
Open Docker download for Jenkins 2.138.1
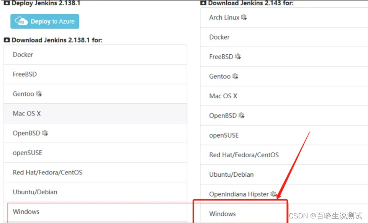95,55
